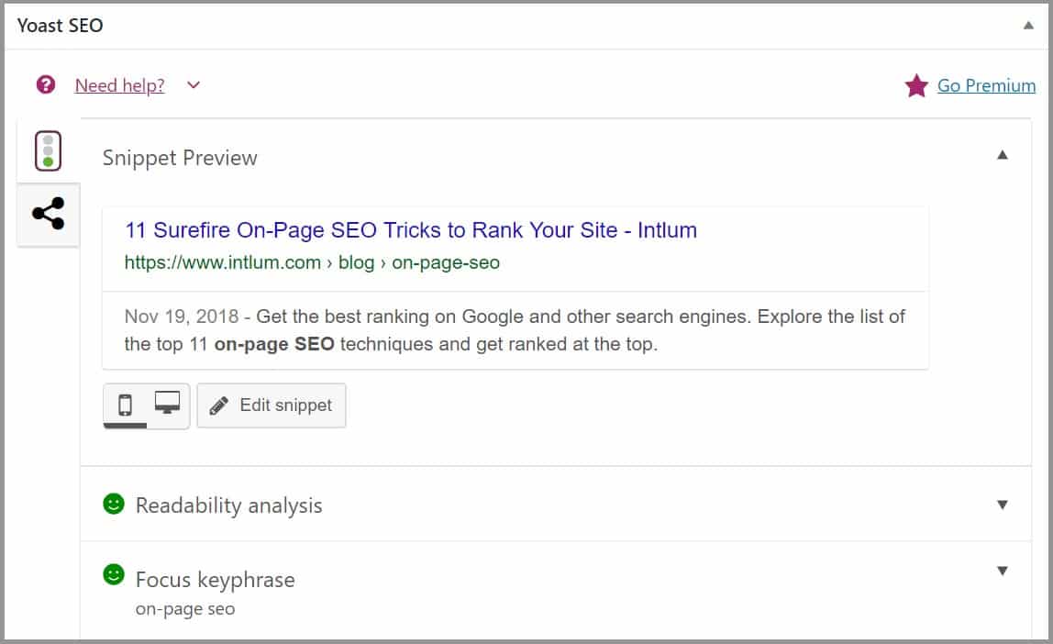The image size is (1053, 644).
Task: Click the purple question mark help icon
Action: 46,84
